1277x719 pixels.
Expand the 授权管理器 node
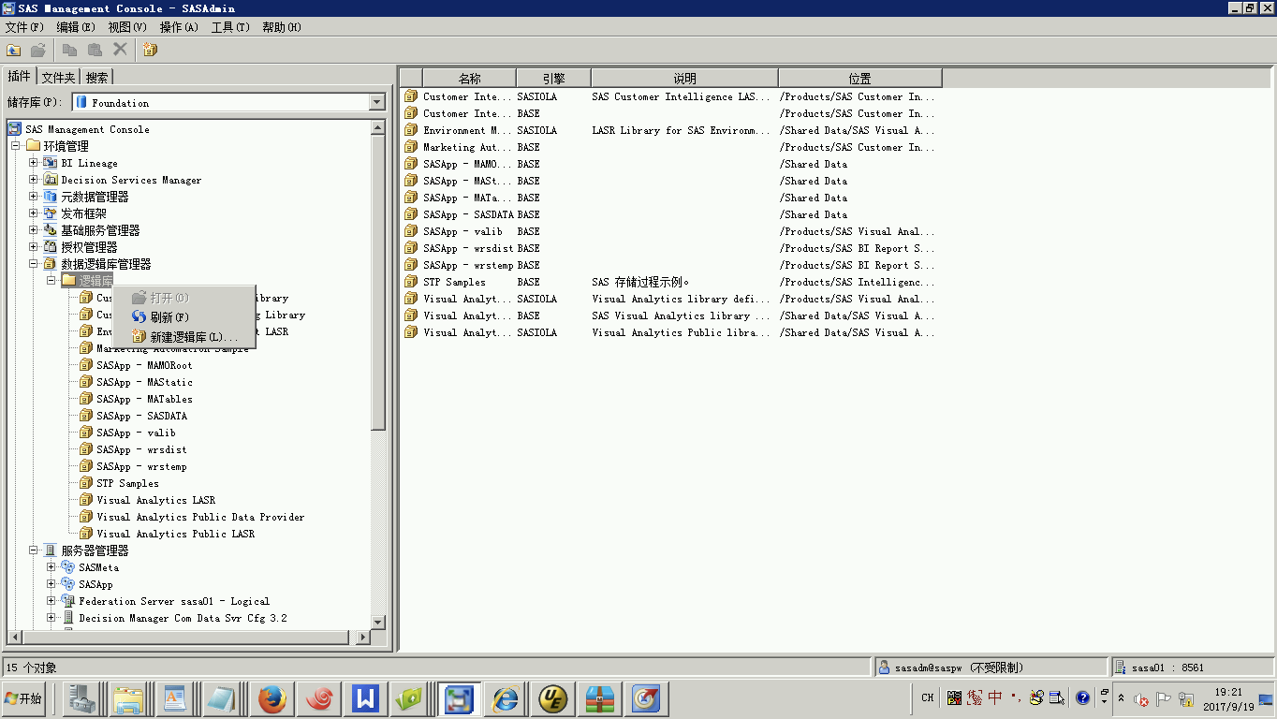click(x=34, y=247)
